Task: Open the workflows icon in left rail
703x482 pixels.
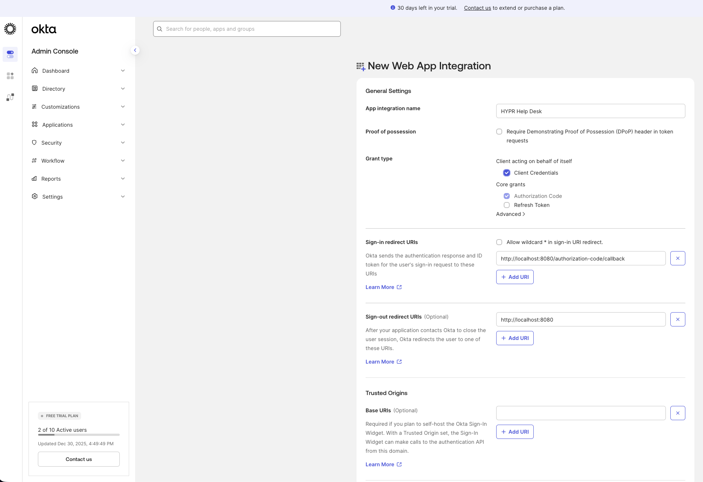Action: click(x=10, y=97)
